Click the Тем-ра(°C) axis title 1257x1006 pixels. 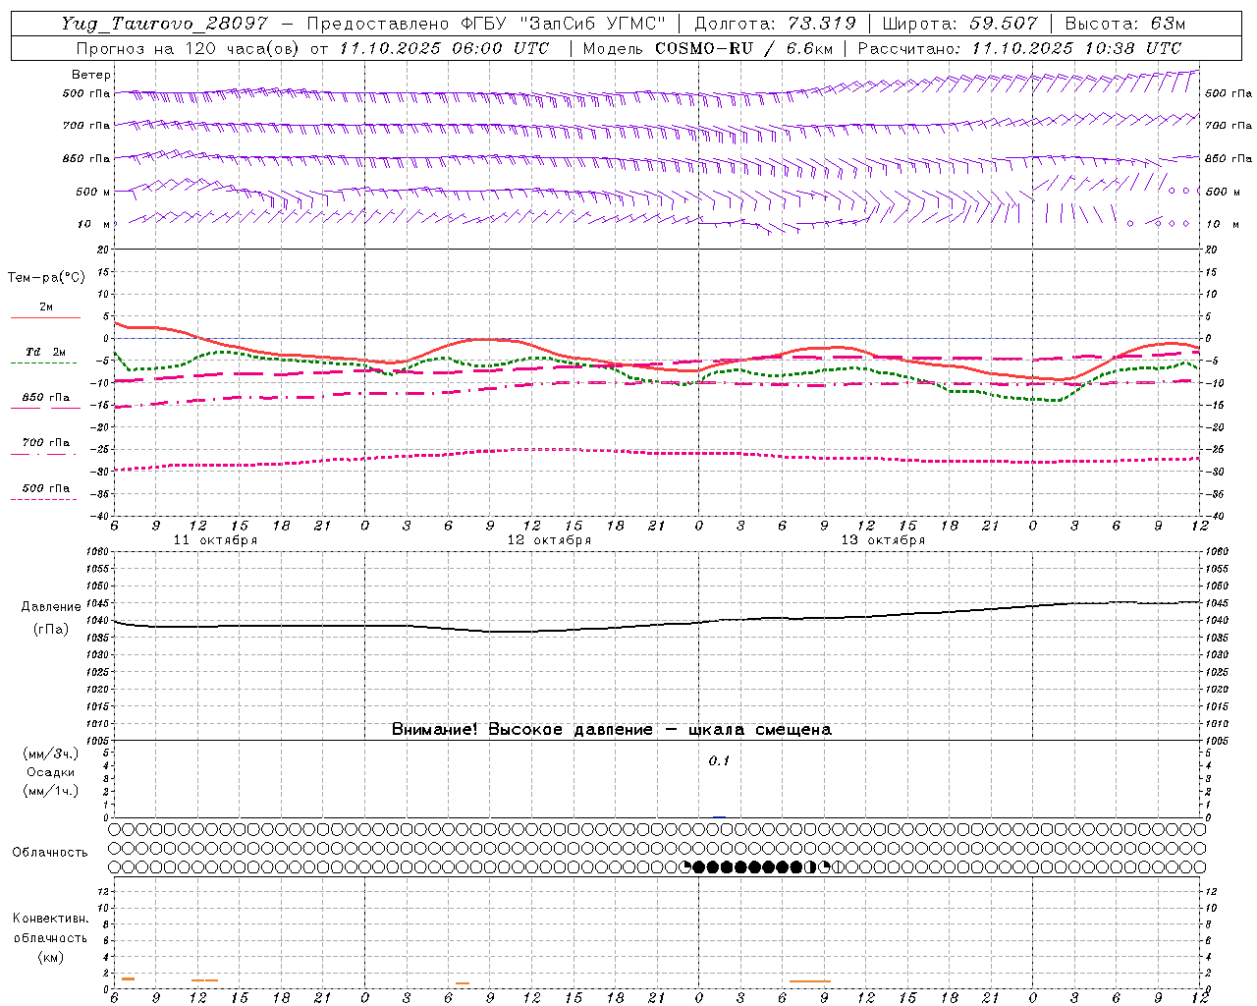coord(46,278)
